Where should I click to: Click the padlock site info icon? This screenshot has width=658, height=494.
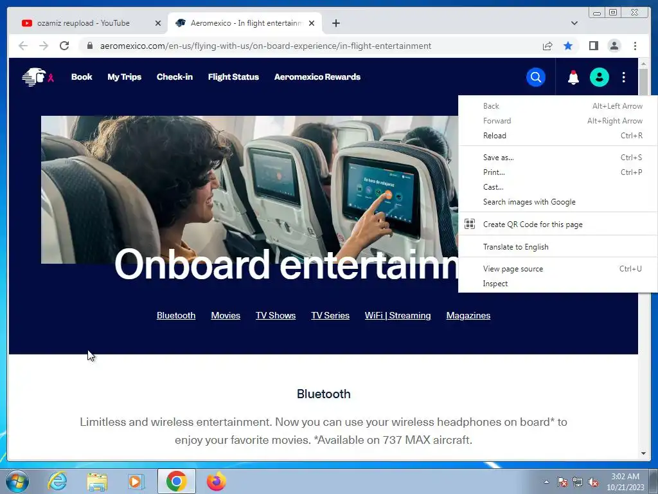[90, 46]
